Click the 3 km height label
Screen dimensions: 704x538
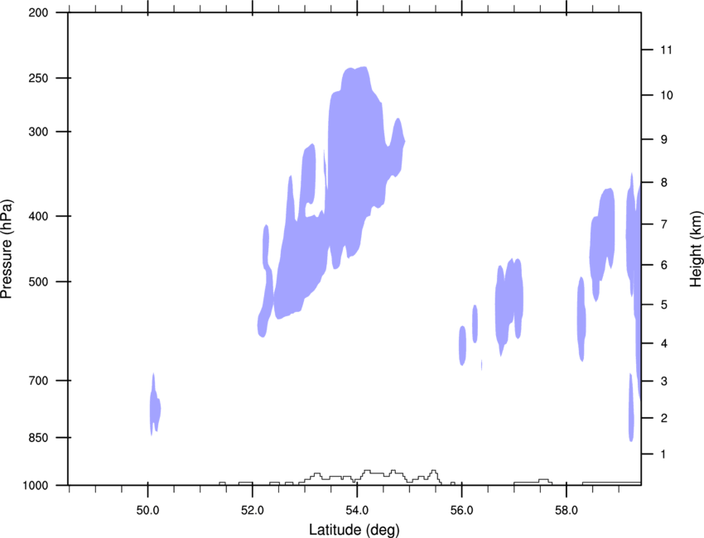point(664,382)
